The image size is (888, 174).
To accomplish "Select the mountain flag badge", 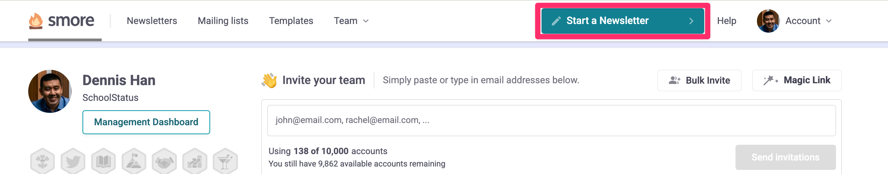I will point(134,161).
